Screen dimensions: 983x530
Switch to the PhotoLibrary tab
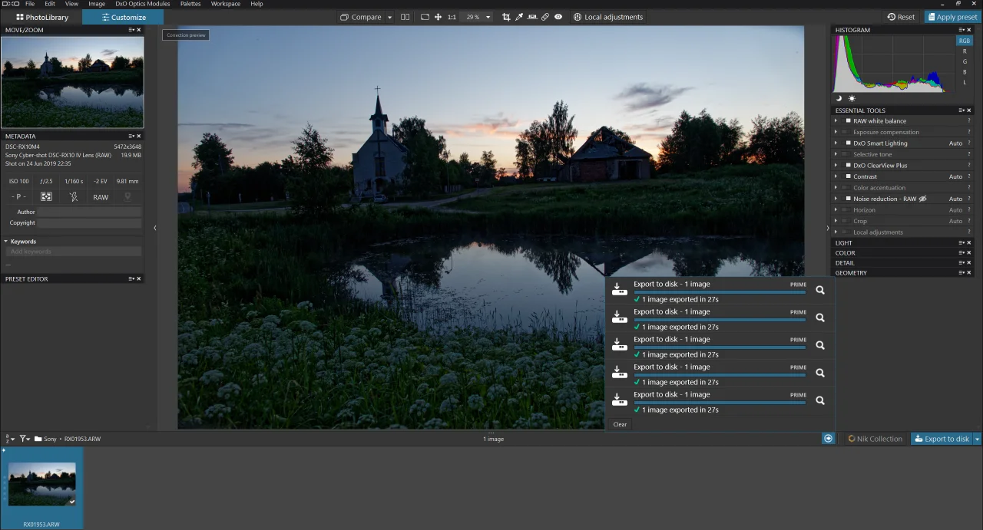41,17
